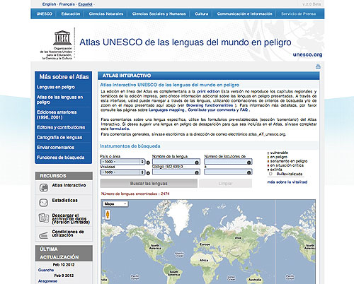Open the Atlas interactivo globe icon
This screenshot has width=354, height=284.
44,188
